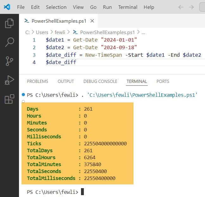
Task: Open the Search view in activity bar
Action: point(9,42)
